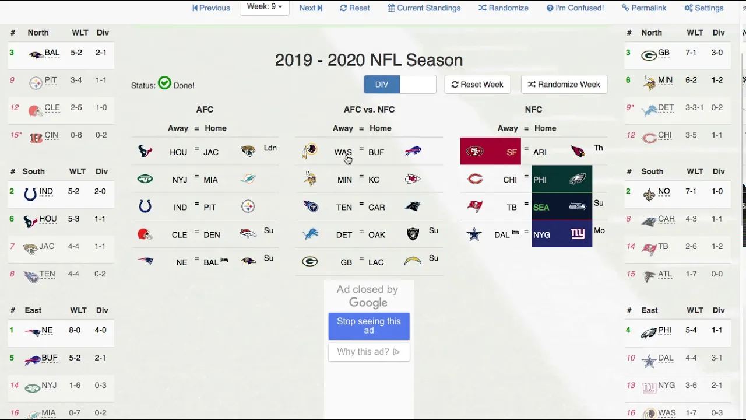Pick the Chargers logo in GB-LAC game

click(413, 261)
